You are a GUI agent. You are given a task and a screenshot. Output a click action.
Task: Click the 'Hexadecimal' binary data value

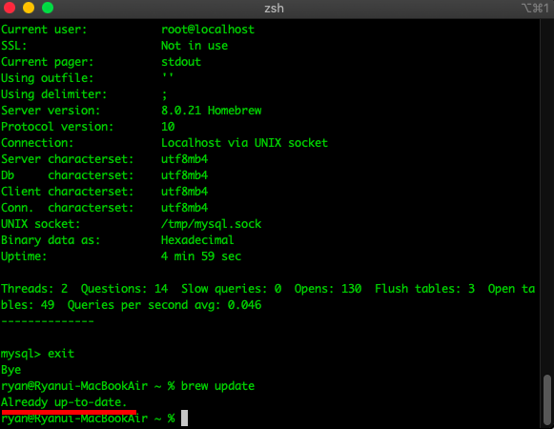(x=197, y=240)
